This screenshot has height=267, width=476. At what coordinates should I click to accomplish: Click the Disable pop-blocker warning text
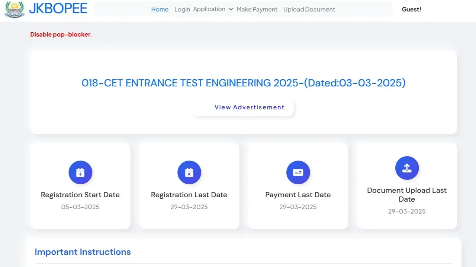[x=61, y=34]
